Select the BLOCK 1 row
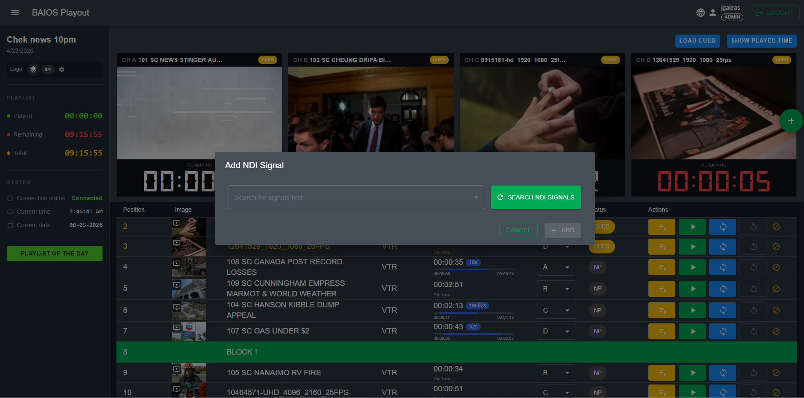Screen dimensions: 804x398 (456, 352)
